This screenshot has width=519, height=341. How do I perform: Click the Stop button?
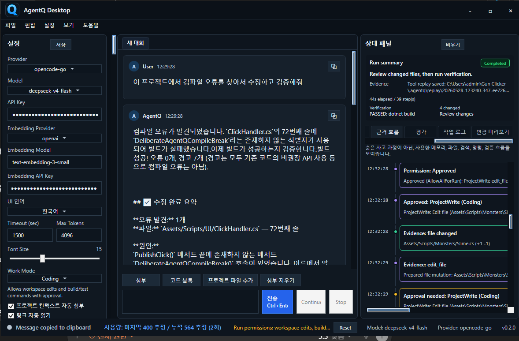(341, 302)
